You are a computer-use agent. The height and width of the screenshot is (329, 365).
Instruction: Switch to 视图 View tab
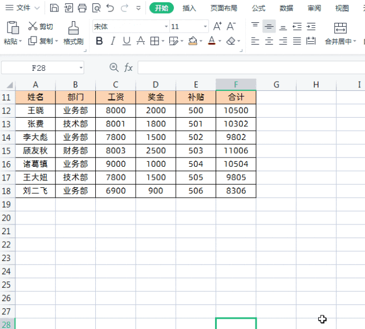[x=342, y=9]
